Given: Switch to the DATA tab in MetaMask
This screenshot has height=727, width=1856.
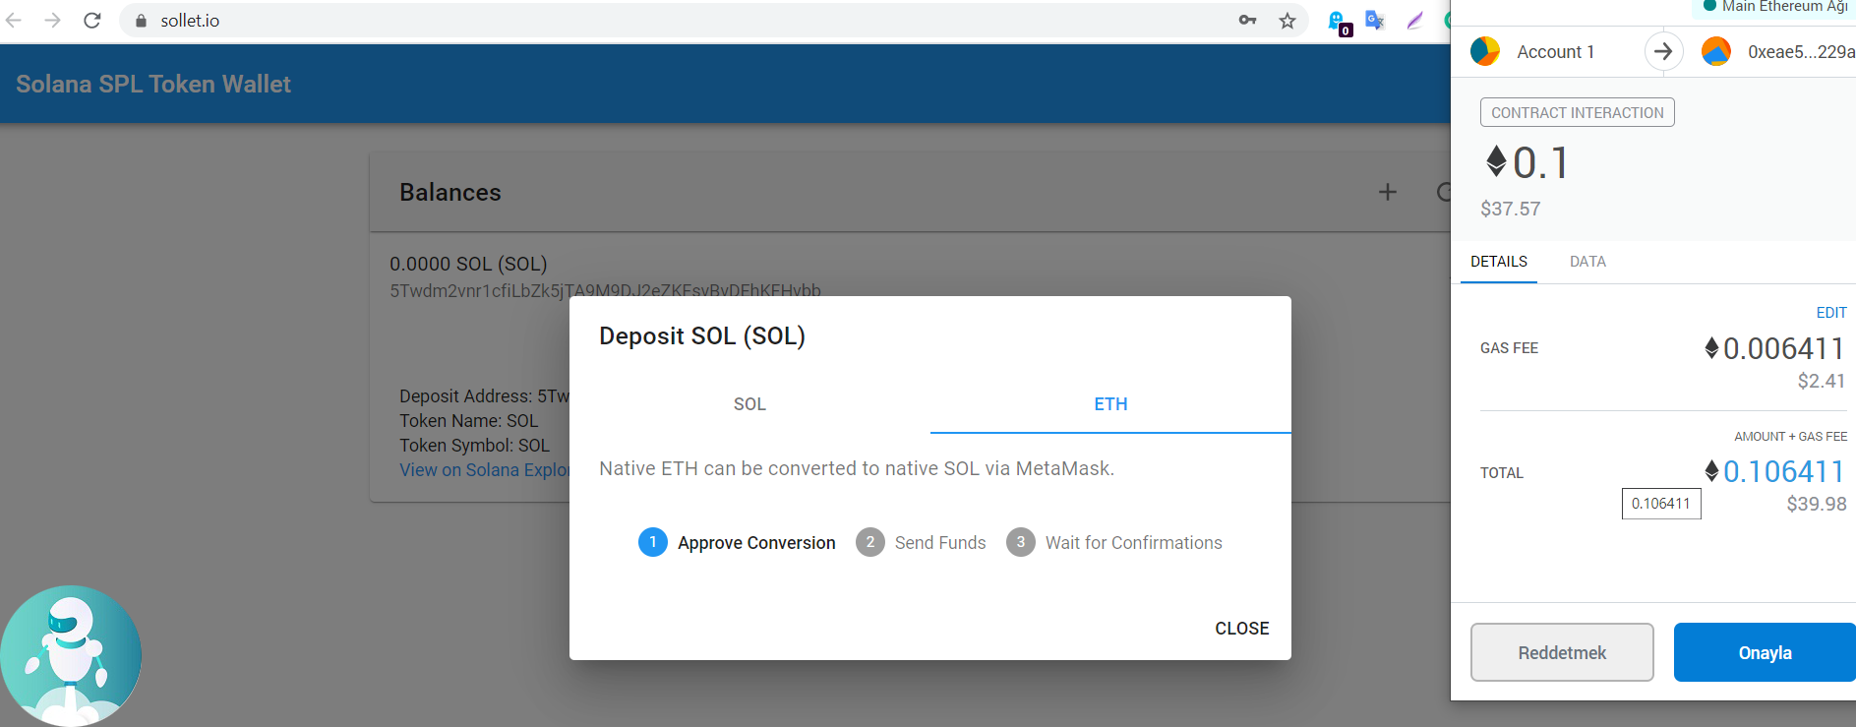Looking at the screenshot, I should (x=1587, y=262).
